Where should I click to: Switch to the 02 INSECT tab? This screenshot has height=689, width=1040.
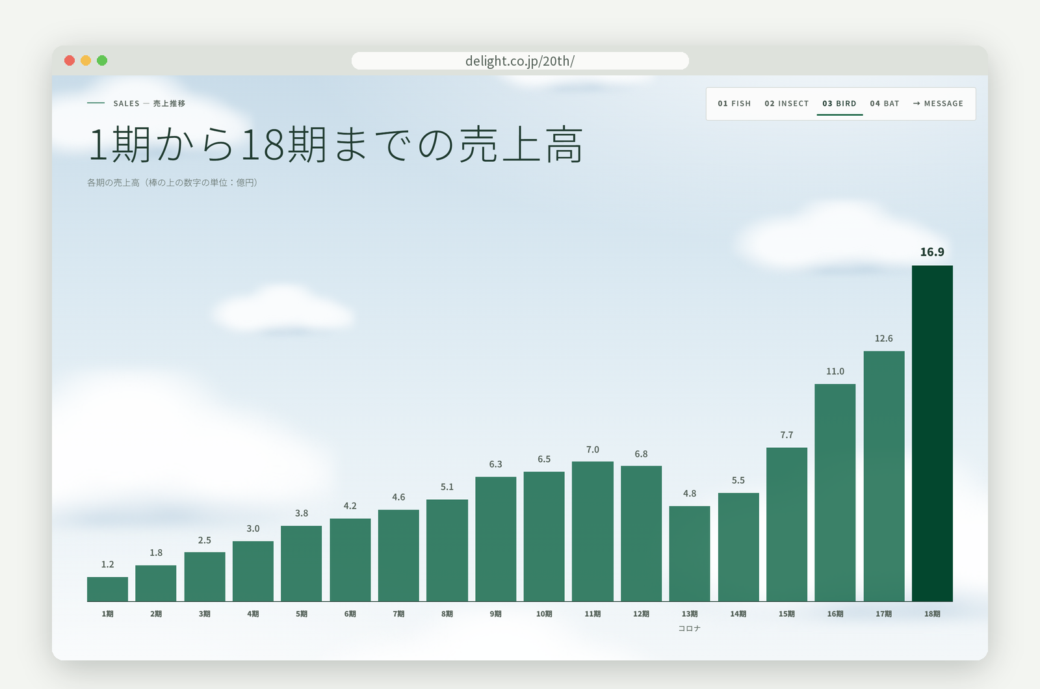click(786, 103)
